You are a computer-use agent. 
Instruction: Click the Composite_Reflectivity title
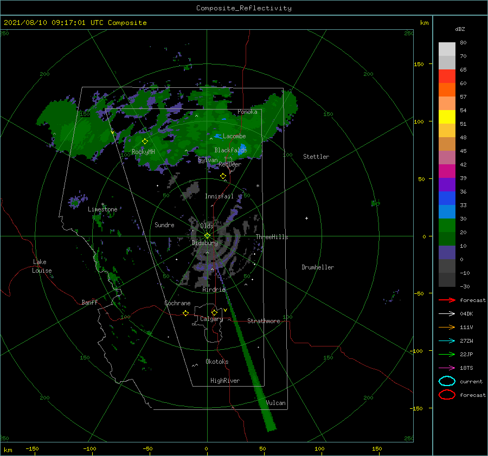[244, 8]
